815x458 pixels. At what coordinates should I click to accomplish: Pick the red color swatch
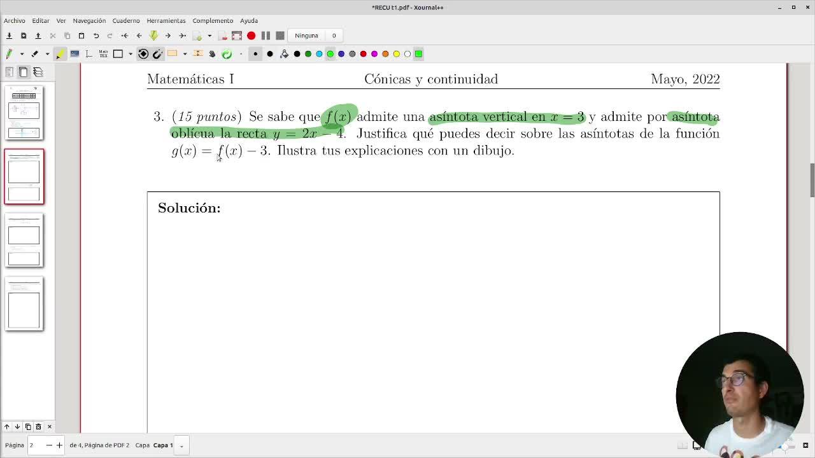[x=363, y=54]
